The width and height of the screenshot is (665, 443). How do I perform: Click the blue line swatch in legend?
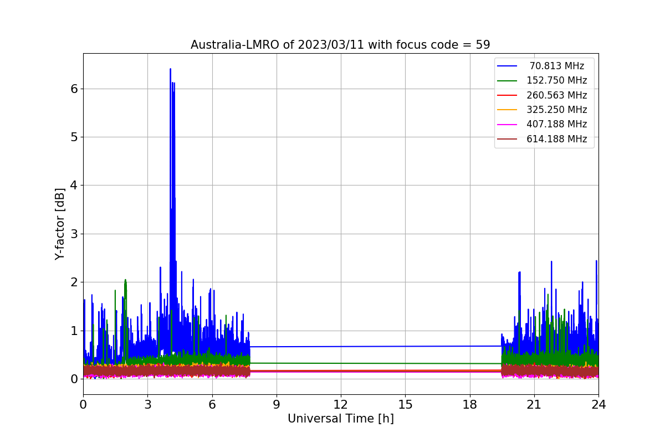pos(507,66)
